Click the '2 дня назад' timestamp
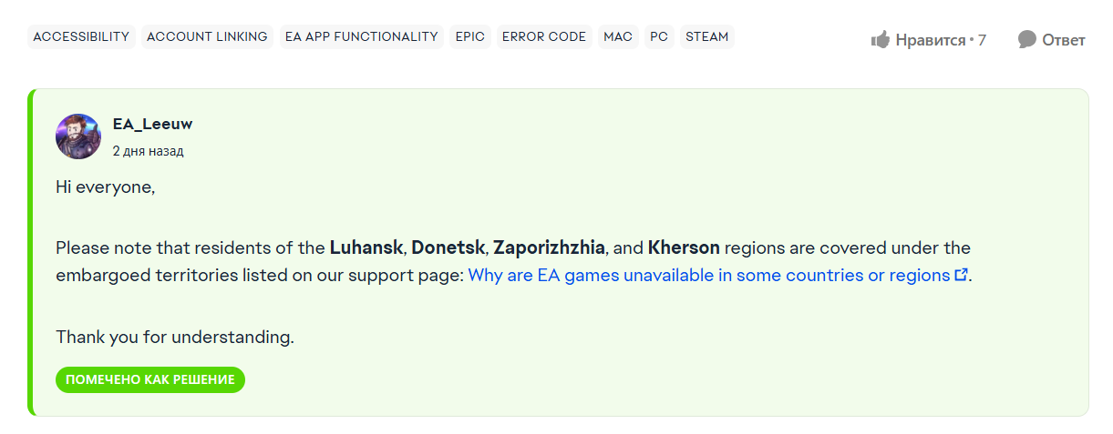 coord(148,151)
